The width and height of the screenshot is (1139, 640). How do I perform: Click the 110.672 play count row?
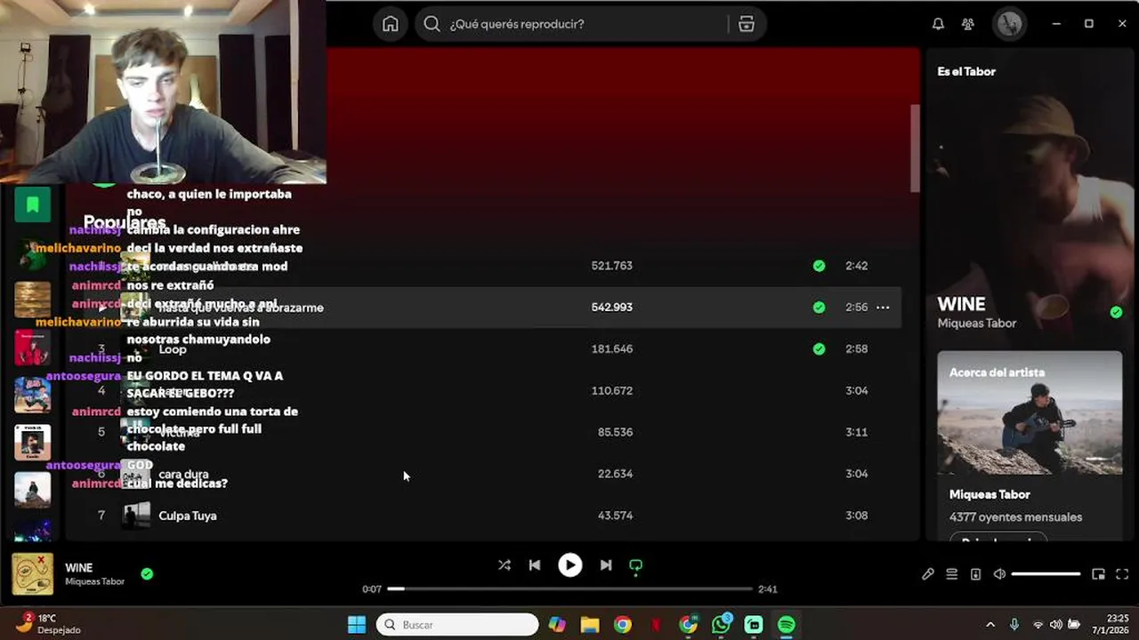tap(612, 391)
